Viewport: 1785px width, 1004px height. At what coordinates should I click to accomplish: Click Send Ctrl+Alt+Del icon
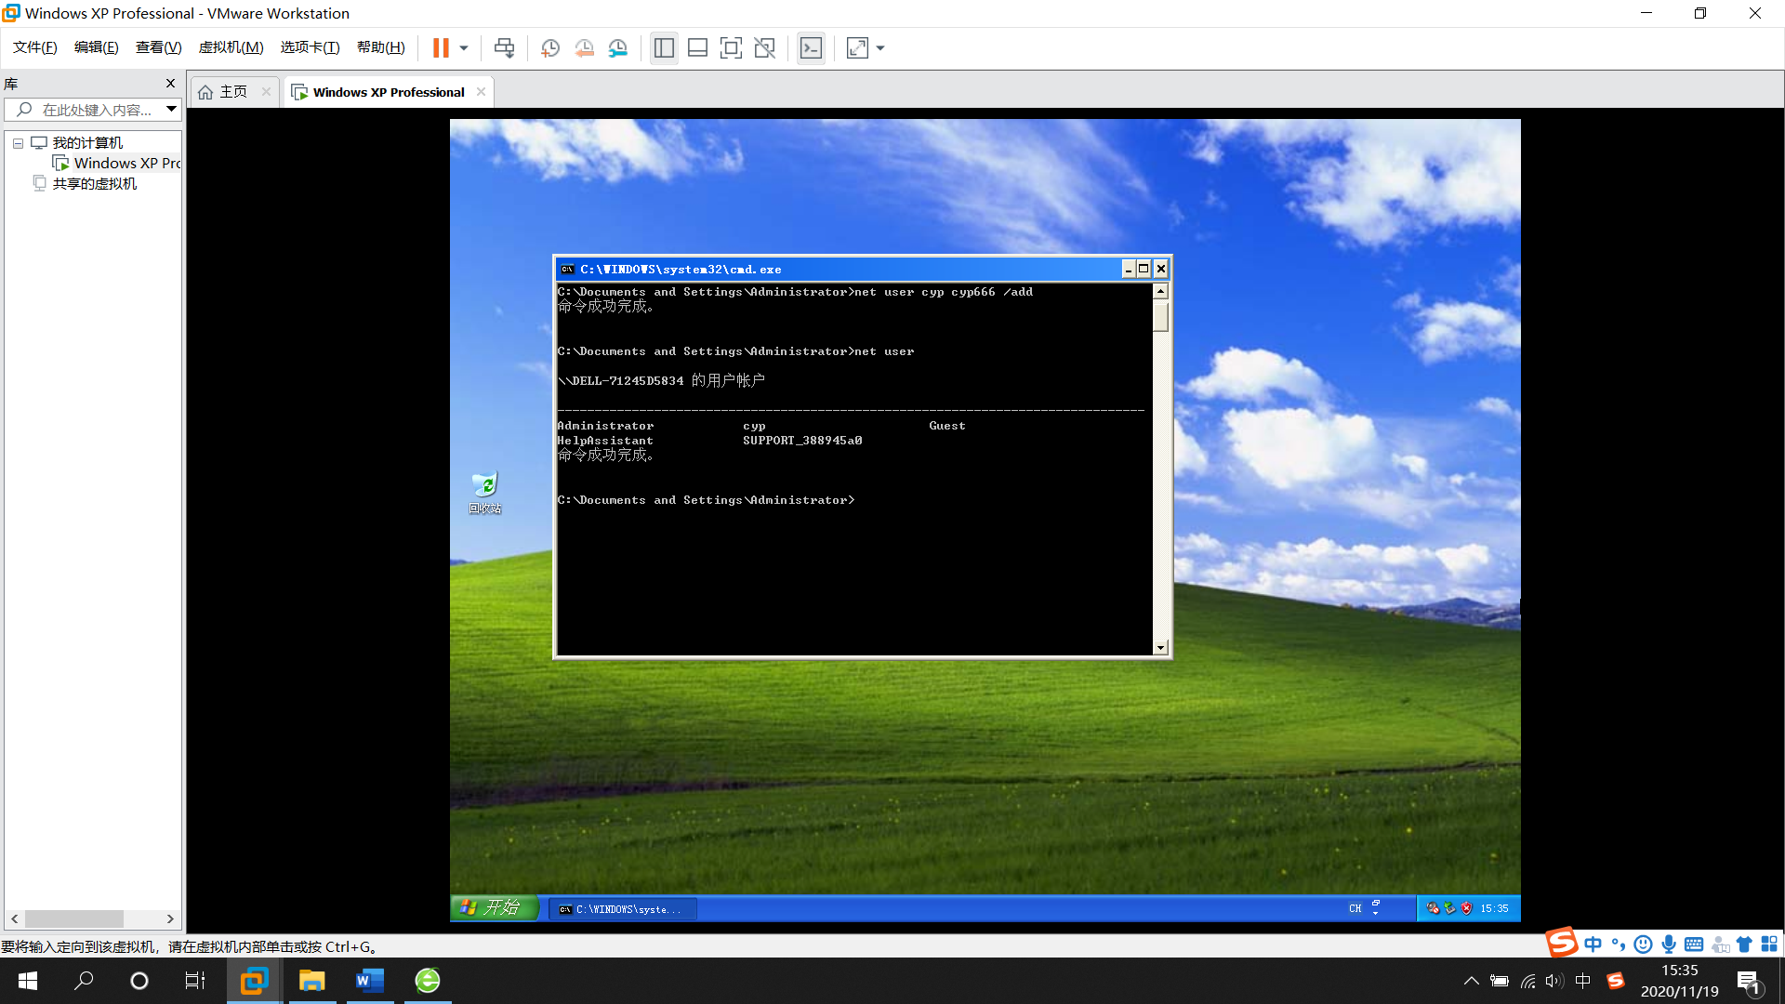tap(504, 48)
